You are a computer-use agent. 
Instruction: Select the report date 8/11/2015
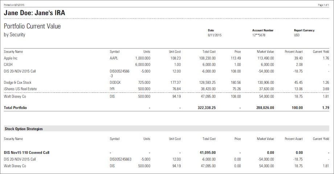coord(215,35)
